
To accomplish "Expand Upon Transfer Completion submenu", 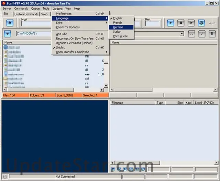I will point(80,52).
